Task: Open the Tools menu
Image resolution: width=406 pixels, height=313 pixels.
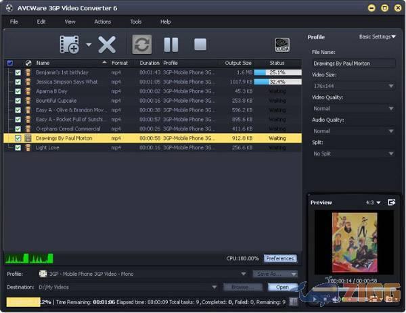Action: [x=135, y=22]
